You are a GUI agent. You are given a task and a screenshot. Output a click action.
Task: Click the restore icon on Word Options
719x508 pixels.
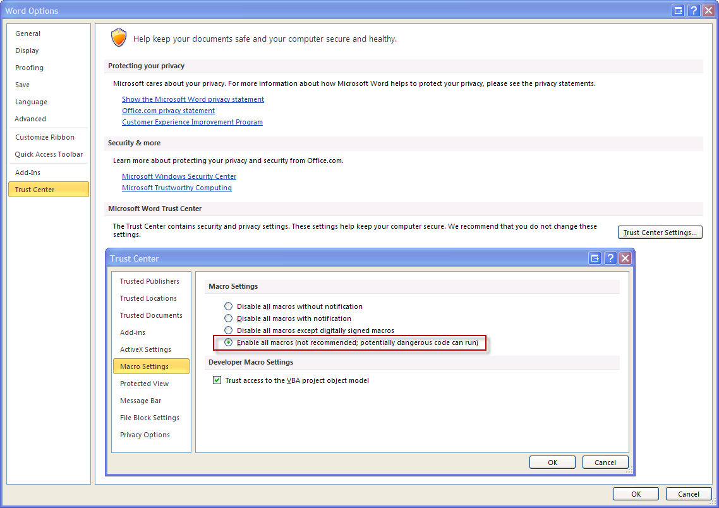click(x=678, y=10)
